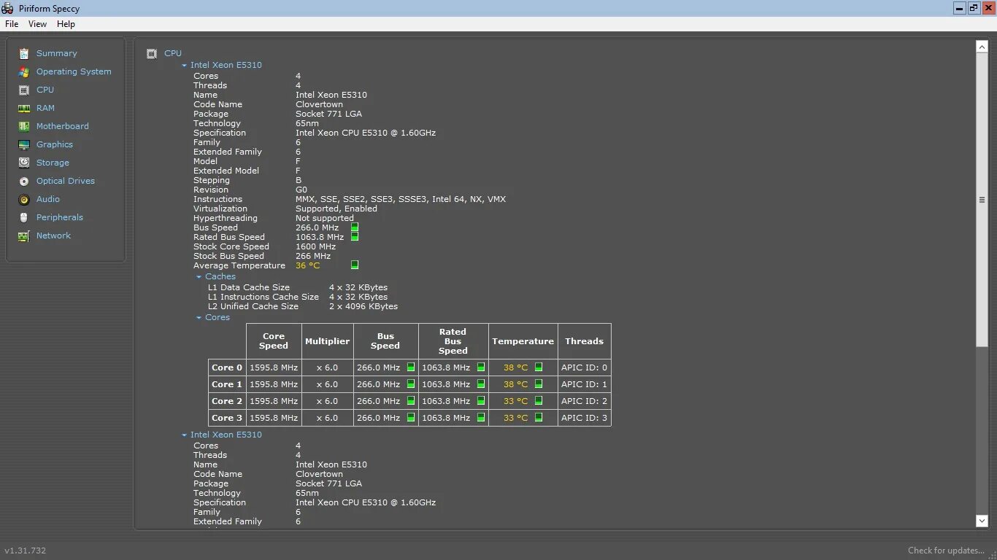Click the scrollbar down arrow
Image resolution: width=997 pixels, height=560 pixels.
click(x=982, y=521)
